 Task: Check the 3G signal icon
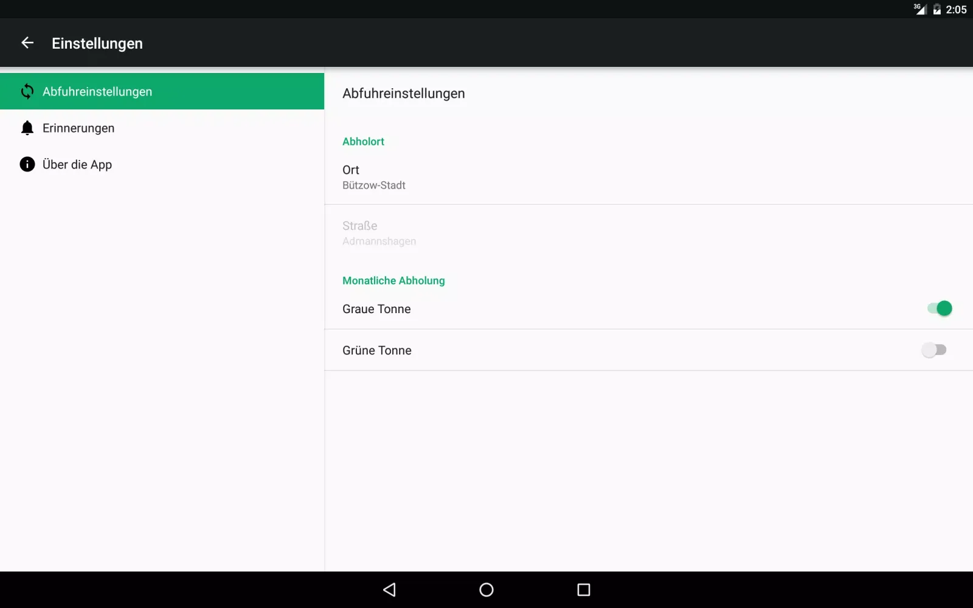(x=919, y=9)
